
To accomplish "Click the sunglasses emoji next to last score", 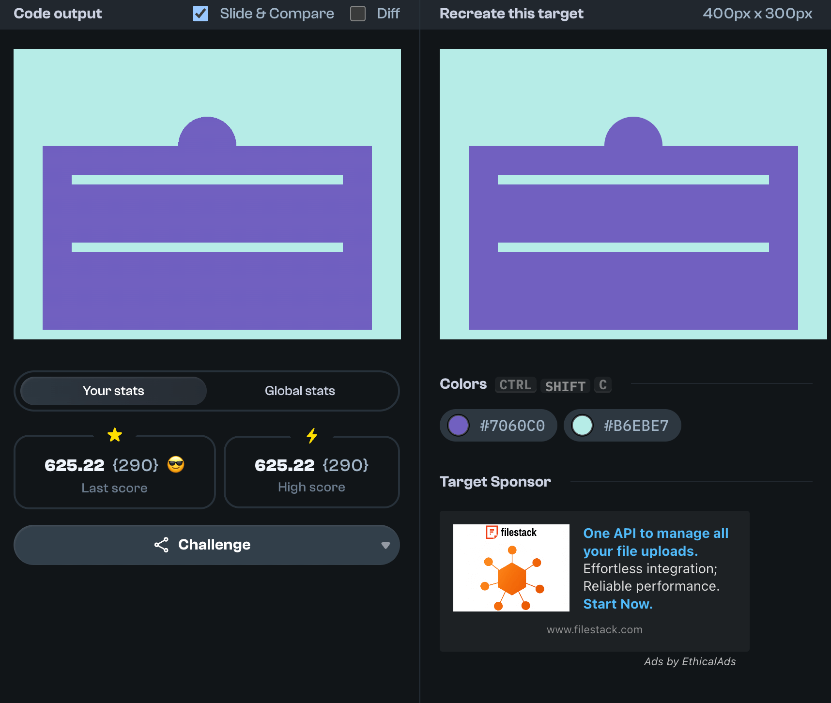I will click(x=176, y=465).
